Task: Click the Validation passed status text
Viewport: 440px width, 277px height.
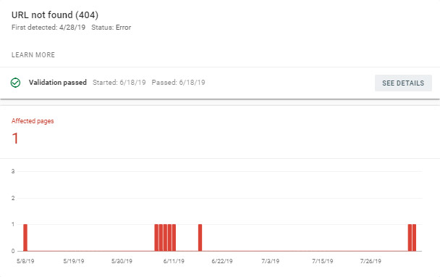Action: click(57, 83)
